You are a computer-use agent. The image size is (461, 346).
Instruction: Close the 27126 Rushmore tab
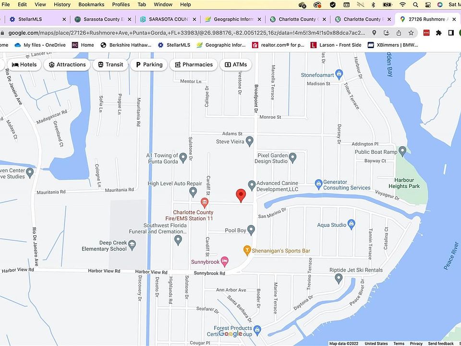pos(454,19)
